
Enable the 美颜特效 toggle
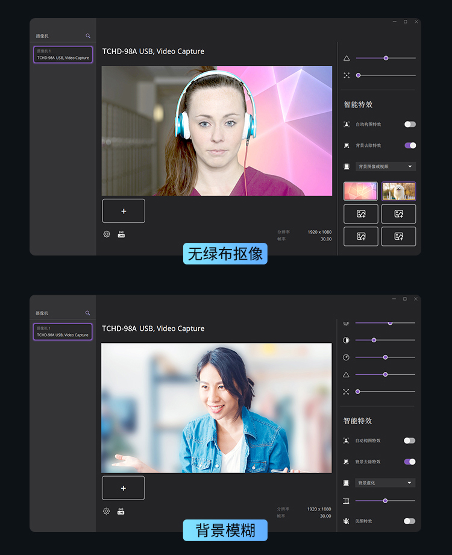tap(410, 521)
